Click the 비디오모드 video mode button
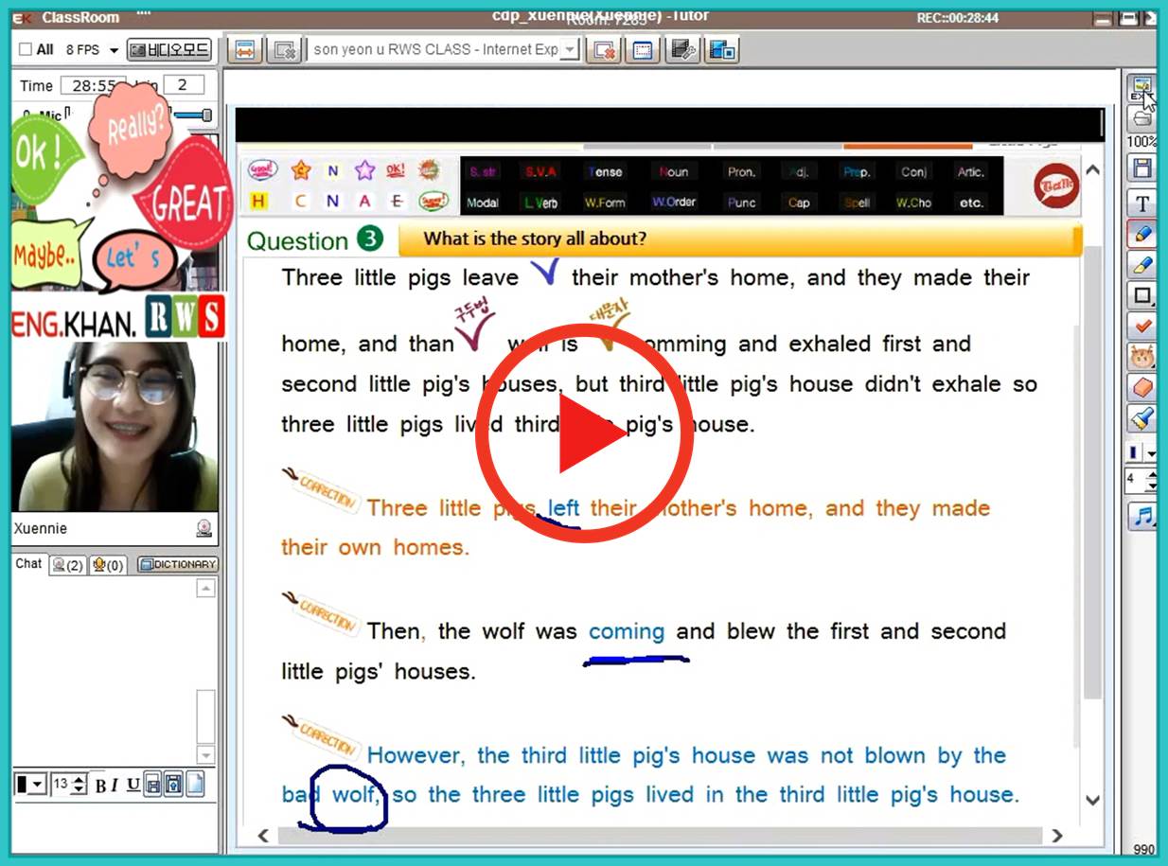1168x866 pixels. pyautogui.click(x=168, y=50)
